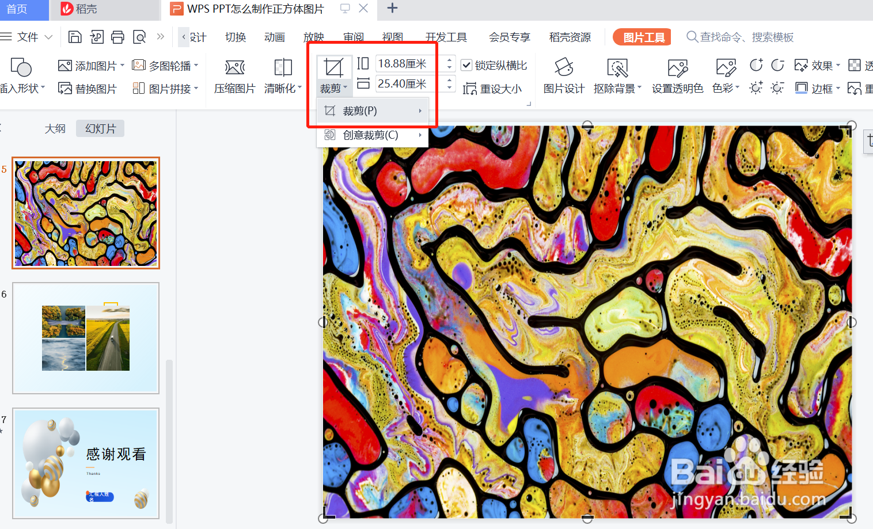Close the WPS PPT document tab
Image resolution: width=873 pixels, height=529 pixels.
(363, 8)
